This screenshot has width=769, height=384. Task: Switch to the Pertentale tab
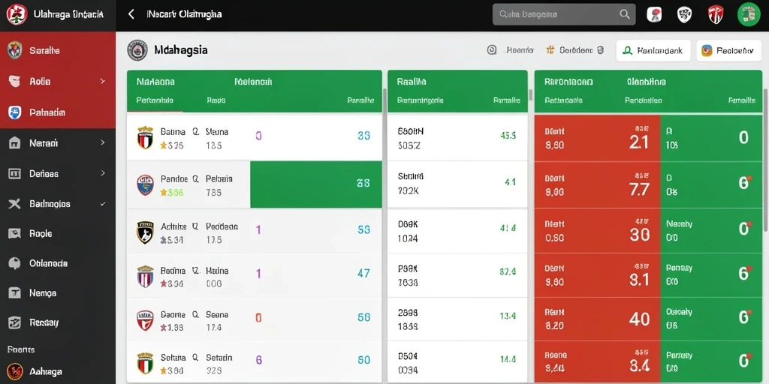coord(155,100)
